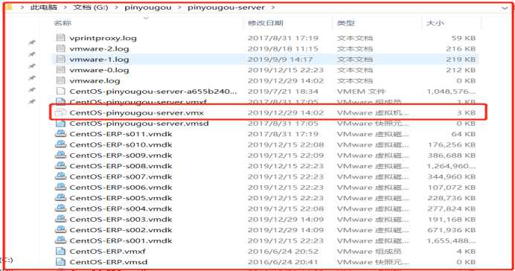The image size is (515, 271).
Task: Select file name CentOS-ERP.vmsd
Action: tap(109, 262)
